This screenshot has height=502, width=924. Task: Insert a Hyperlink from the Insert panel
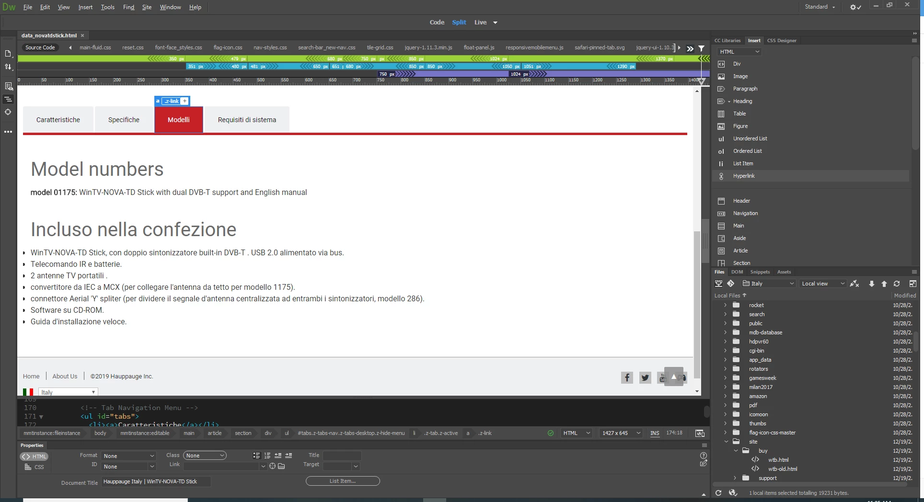click(x=743, y=176)
